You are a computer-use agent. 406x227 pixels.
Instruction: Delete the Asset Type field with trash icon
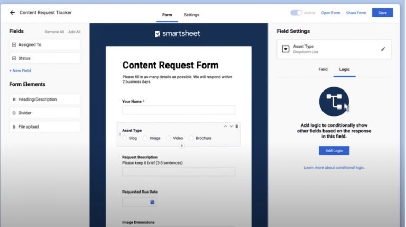click(x=237, y=126)
